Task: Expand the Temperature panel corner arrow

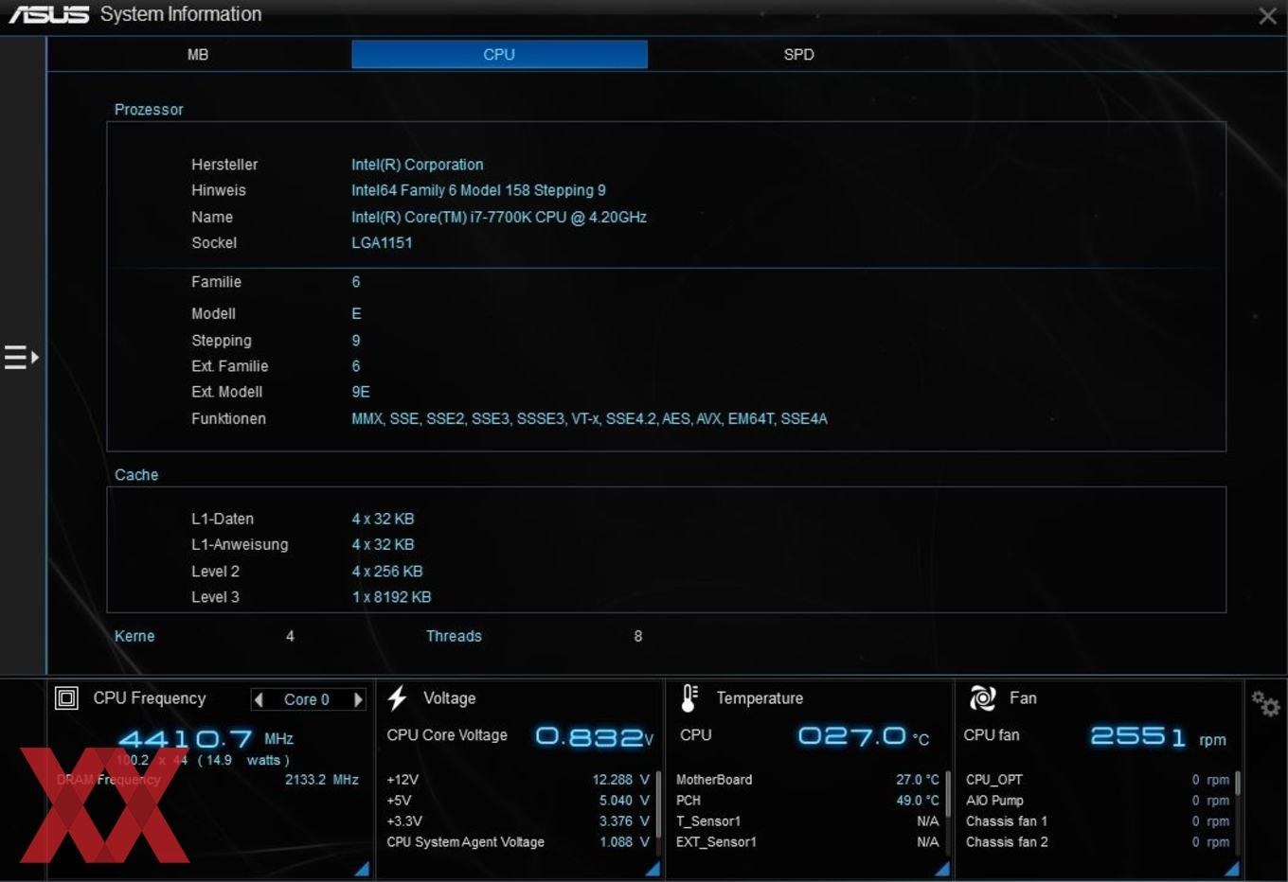Action: [x=942, y=869]
